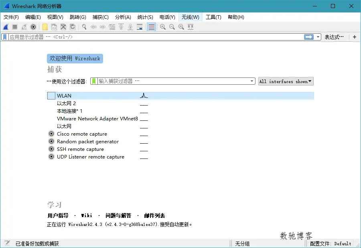The height and width of the screenshot is (248, 361).
Task: Open the 帮助(H) menu
Action: pos(236,17)
